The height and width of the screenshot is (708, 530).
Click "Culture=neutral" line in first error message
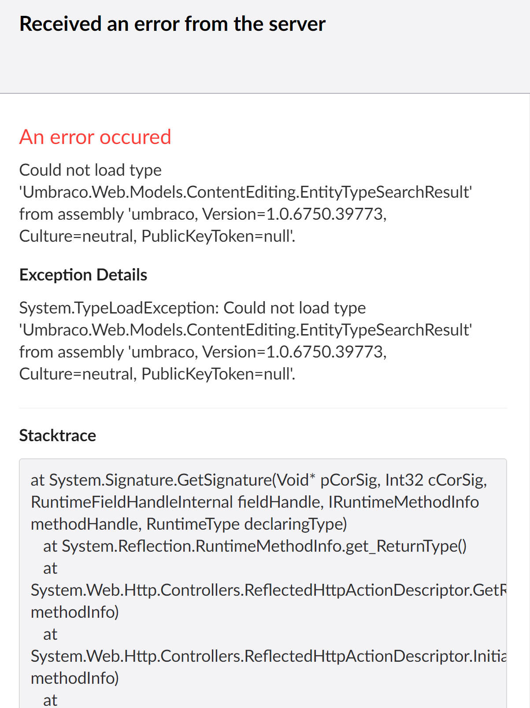click(157, 236)
